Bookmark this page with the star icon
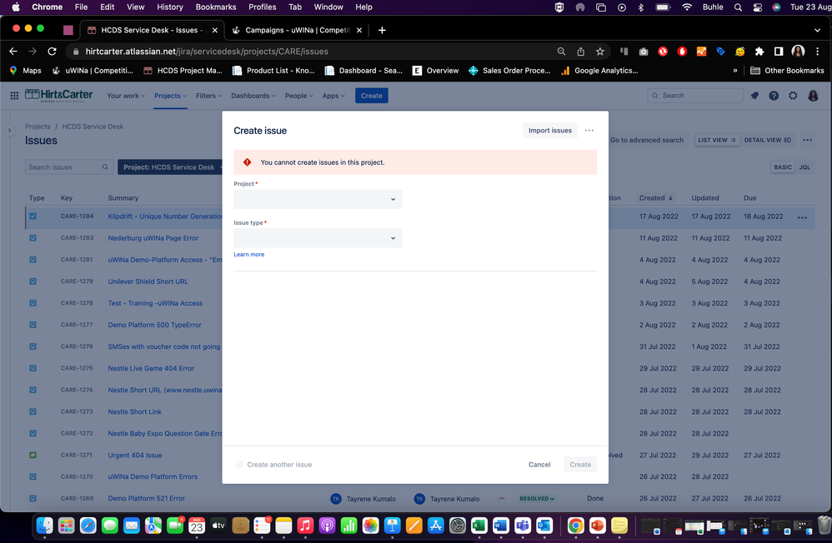Image resolution: width=832 pixels, height=543 pixels. tap(599, 51)
